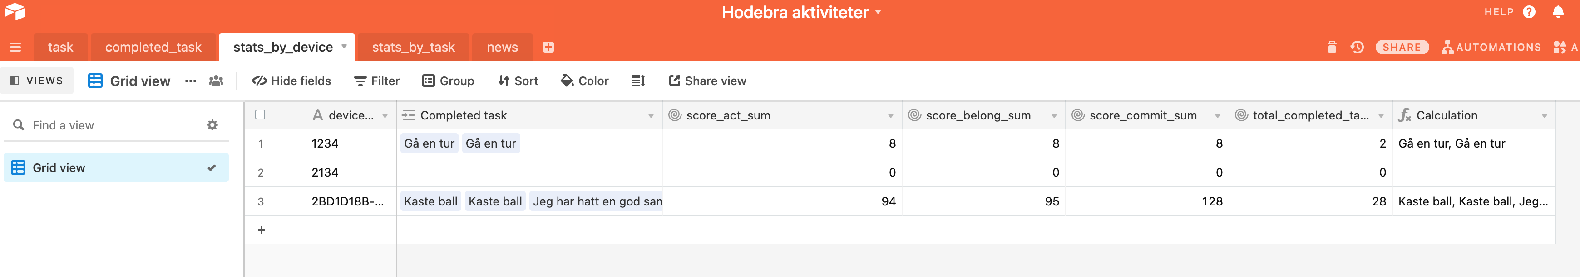
Task: Open the hamburger tables menu
Action: coord(15,47)
